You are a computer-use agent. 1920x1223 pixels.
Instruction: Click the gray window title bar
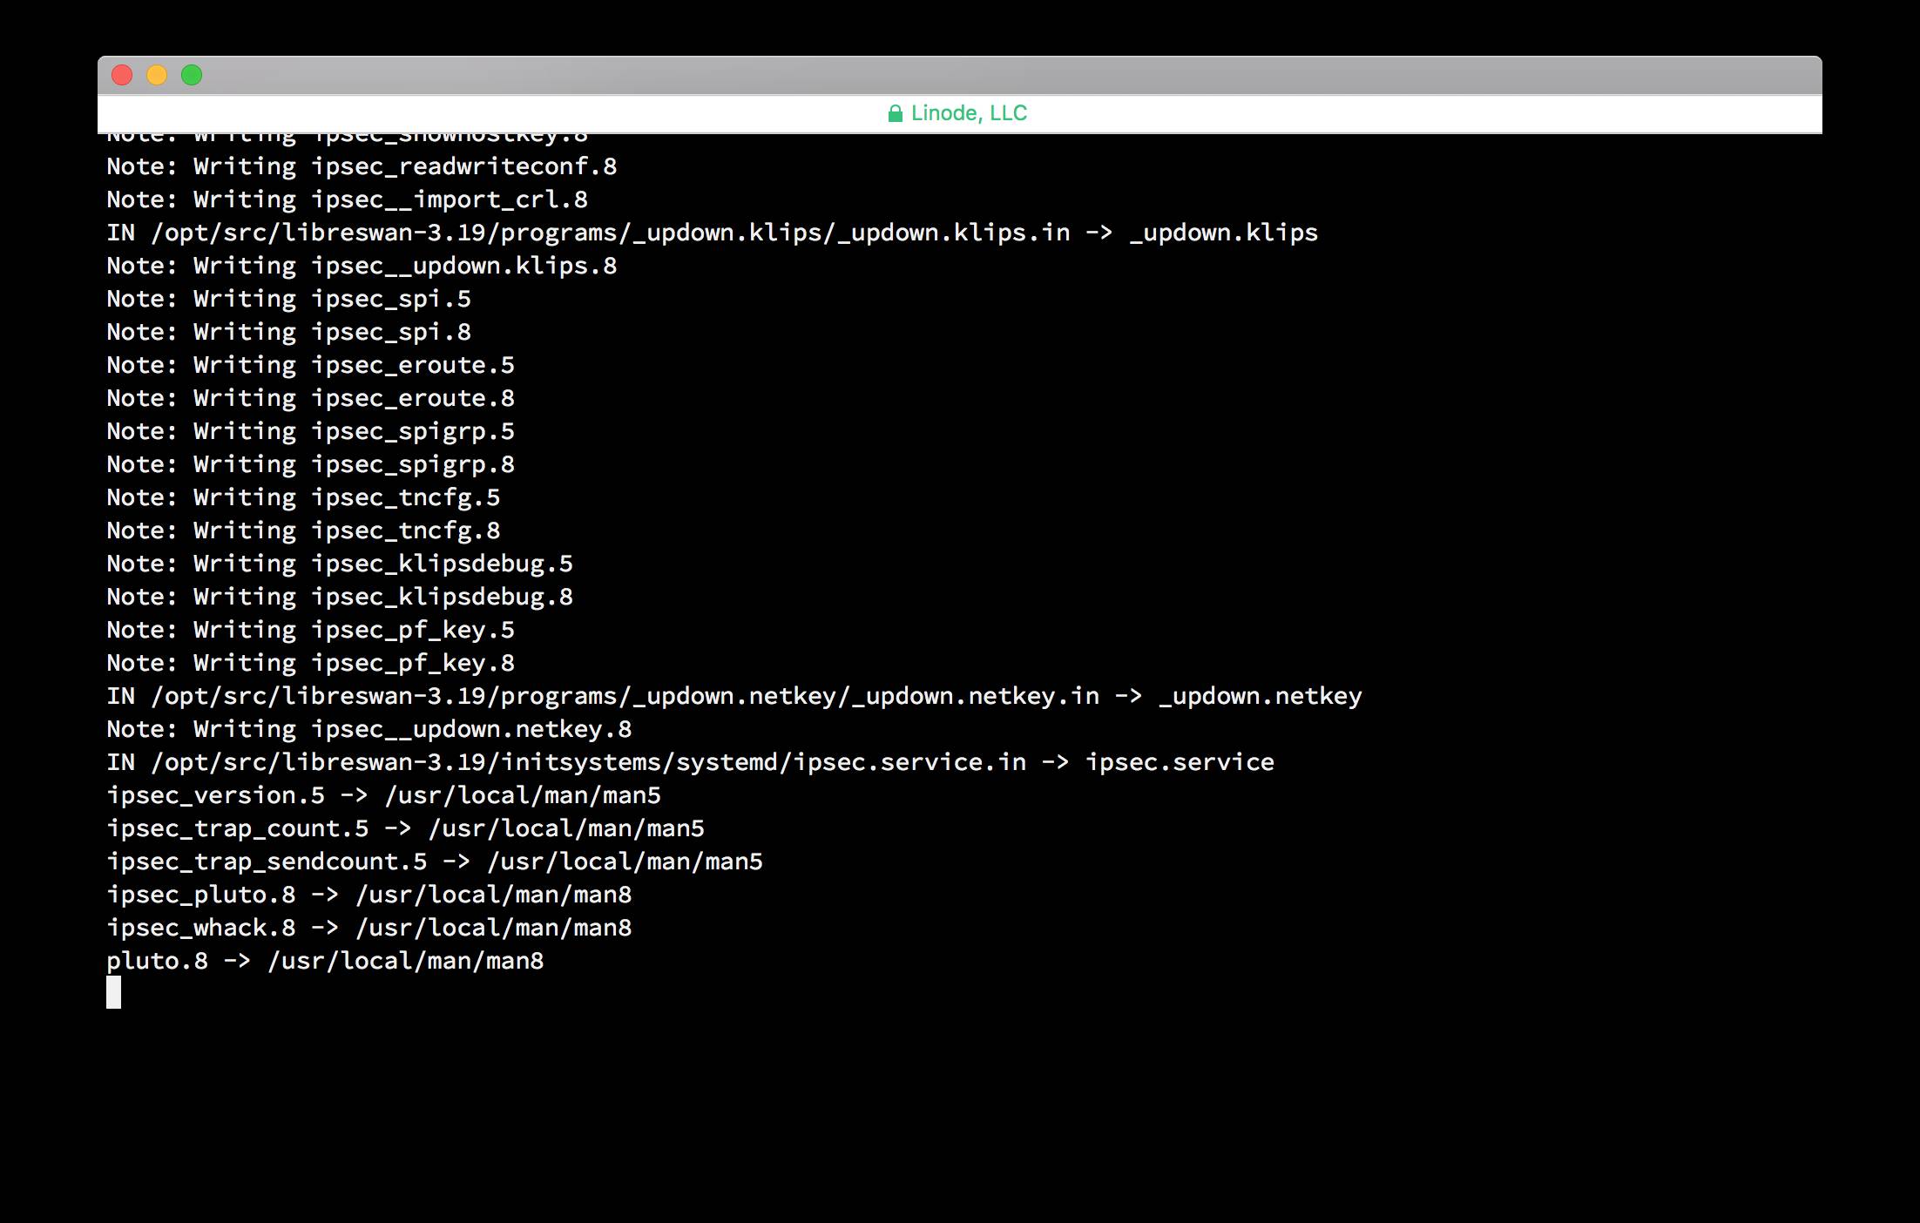click(958, 76)
